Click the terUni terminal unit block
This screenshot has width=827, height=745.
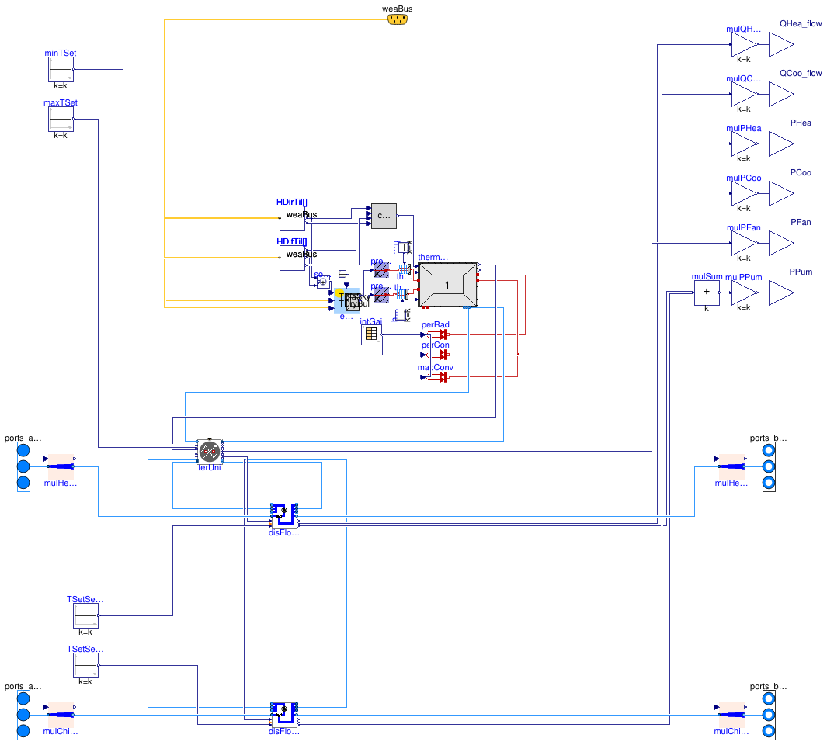point(210,452)
